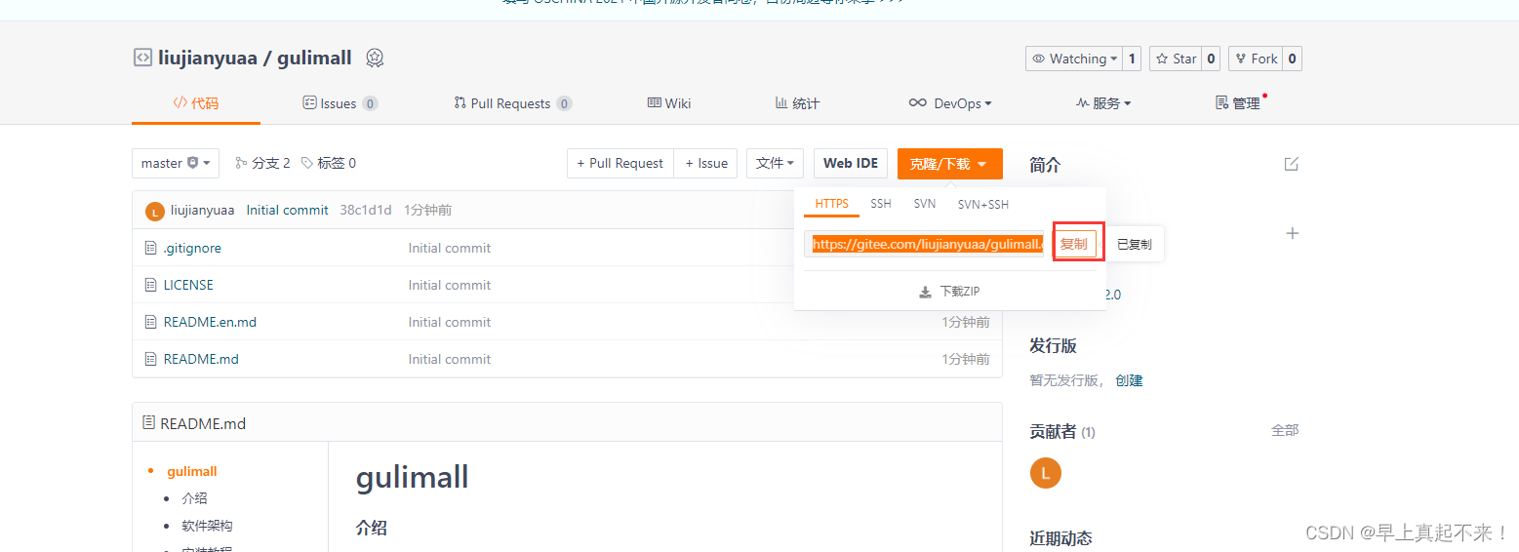Expand the DevOps menu

(x=950, y=103)
